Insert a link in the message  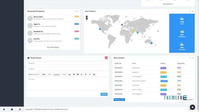[90, 74]
